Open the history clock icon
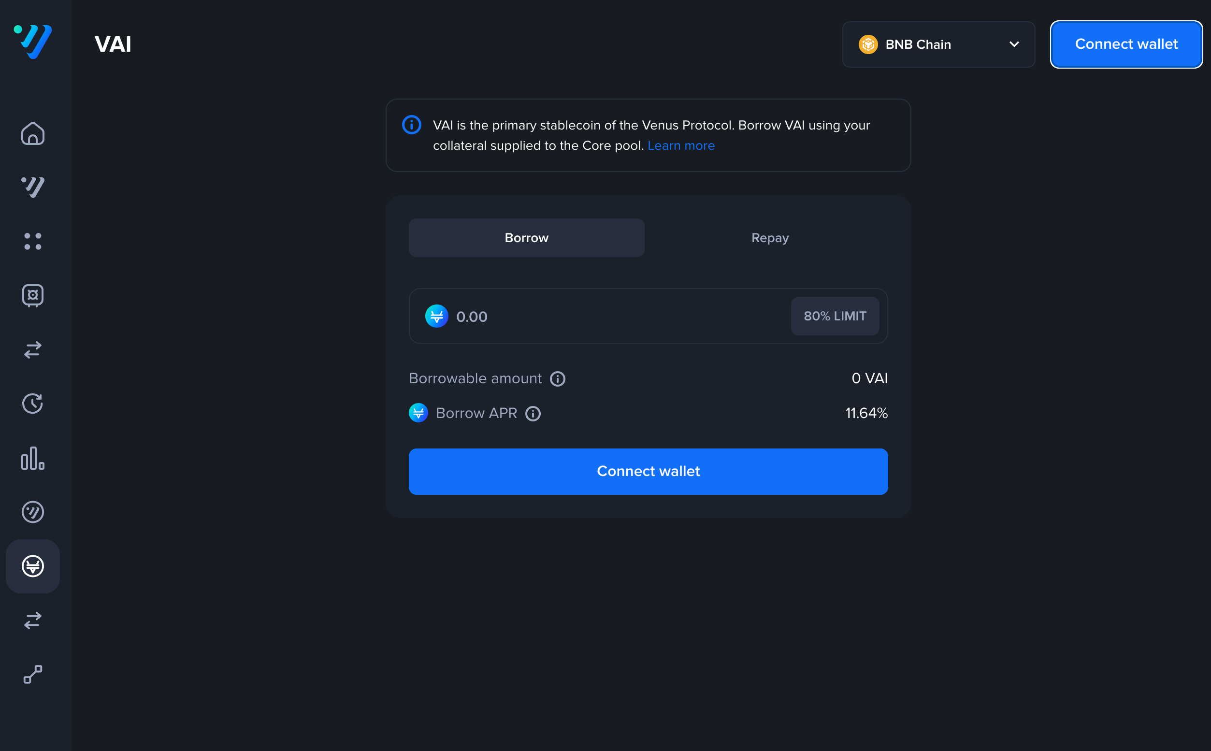The height and width of the screenshot is (751, 1211). [33, 404]
